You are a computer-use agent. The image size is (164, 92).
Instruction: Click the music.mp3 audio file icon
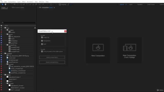point(7,58)
